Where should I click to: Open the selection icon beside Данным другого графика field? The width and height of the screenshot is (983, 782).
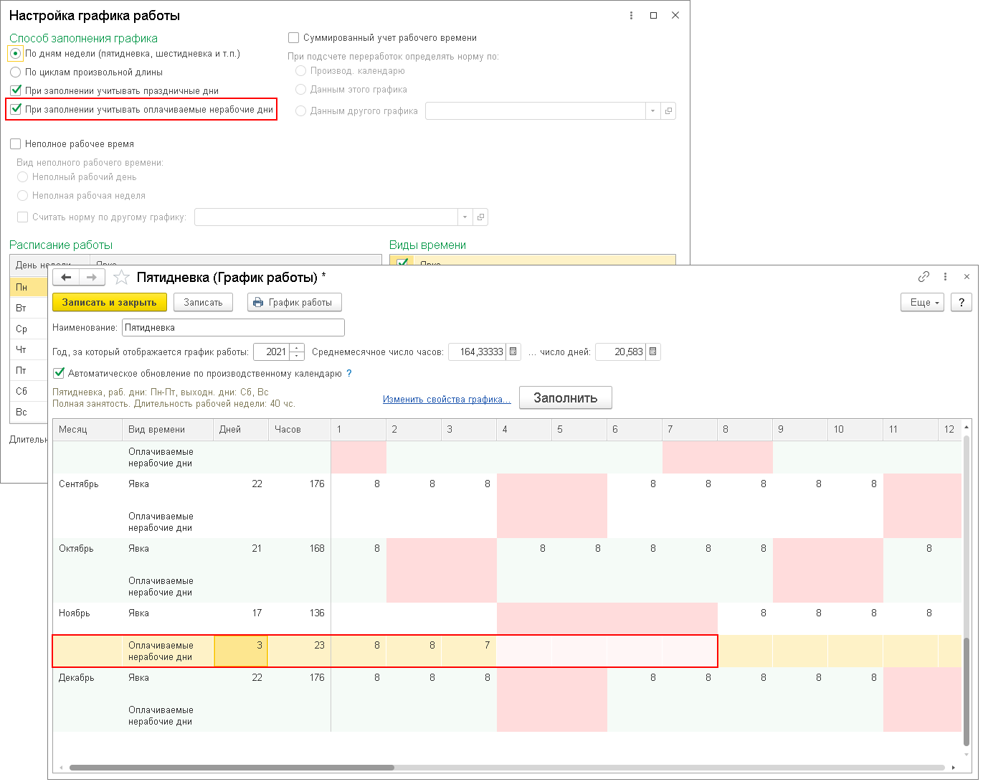[x=668, y=111]
